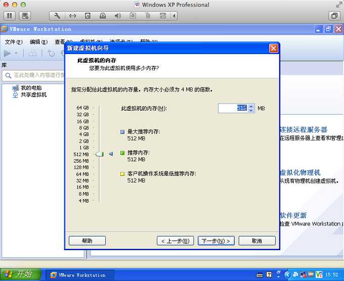Click the keyboard language bar icon
The width and height of the screenshot is (344, 281).
click(260, 275)
